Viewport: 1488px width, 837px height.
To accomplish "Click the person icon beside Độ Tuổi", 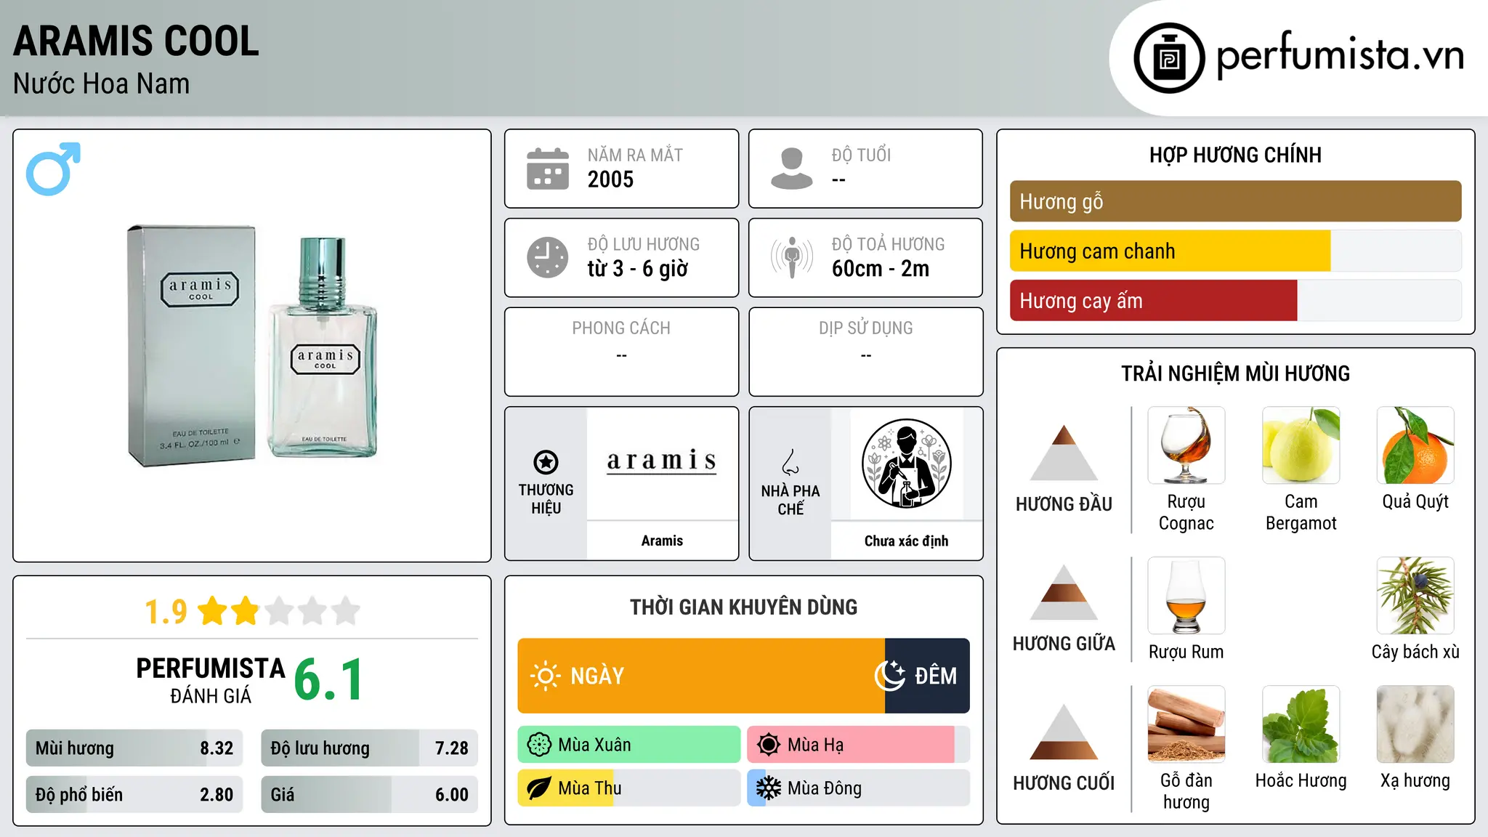I will (x=791, y=169).
